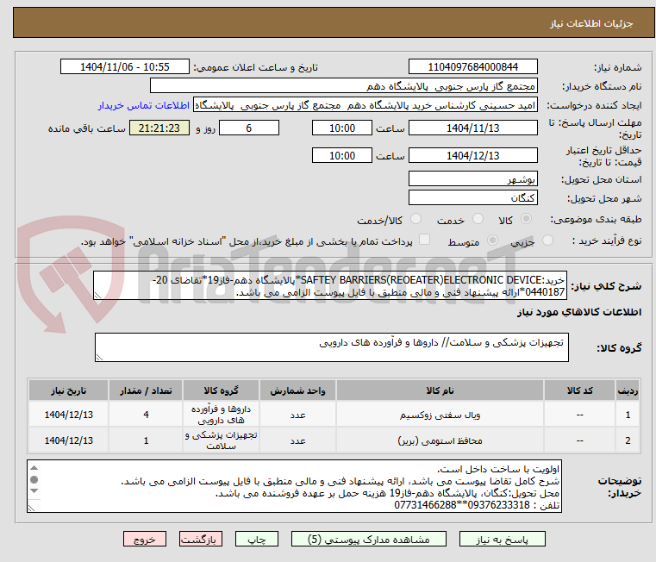Click the response deadline date 1404/11/13
Viewport: 656px width, 562px height.
click(x=472, y=128)
